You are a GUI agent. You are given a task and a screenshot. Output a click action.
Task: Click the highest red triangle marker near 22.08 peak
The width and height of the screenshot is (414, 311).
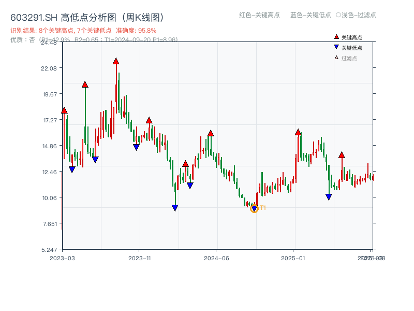(116, 61)
